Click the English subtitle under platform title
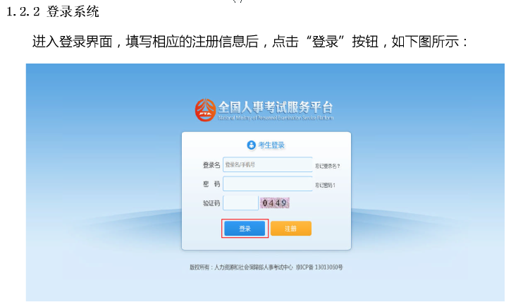This screenshot has height=307, width=511. (x=276, y=118)
